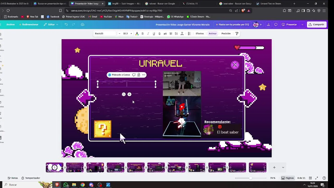Toggle the Páginas view
The width and height of the screenshot is (334, 188).
(x=288, y=178)
